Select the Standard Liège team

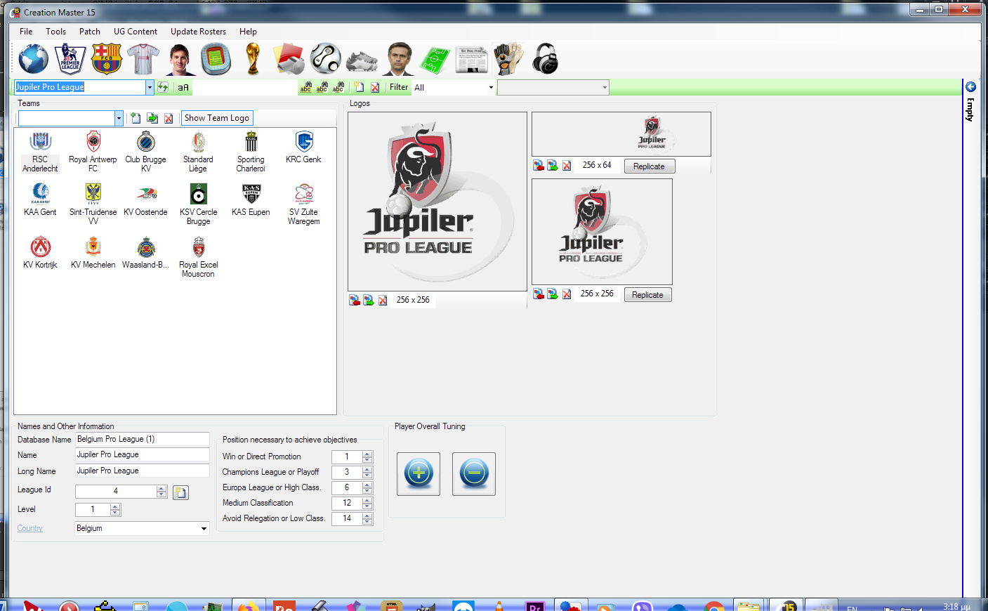tap(198, 152)
